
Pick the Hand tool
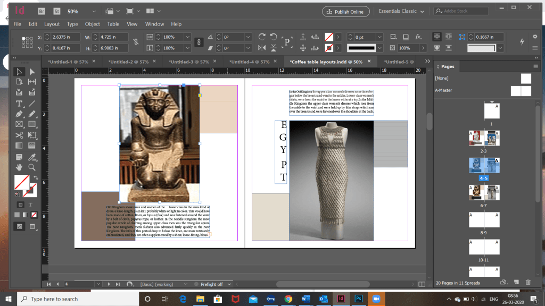pos(19,167)
